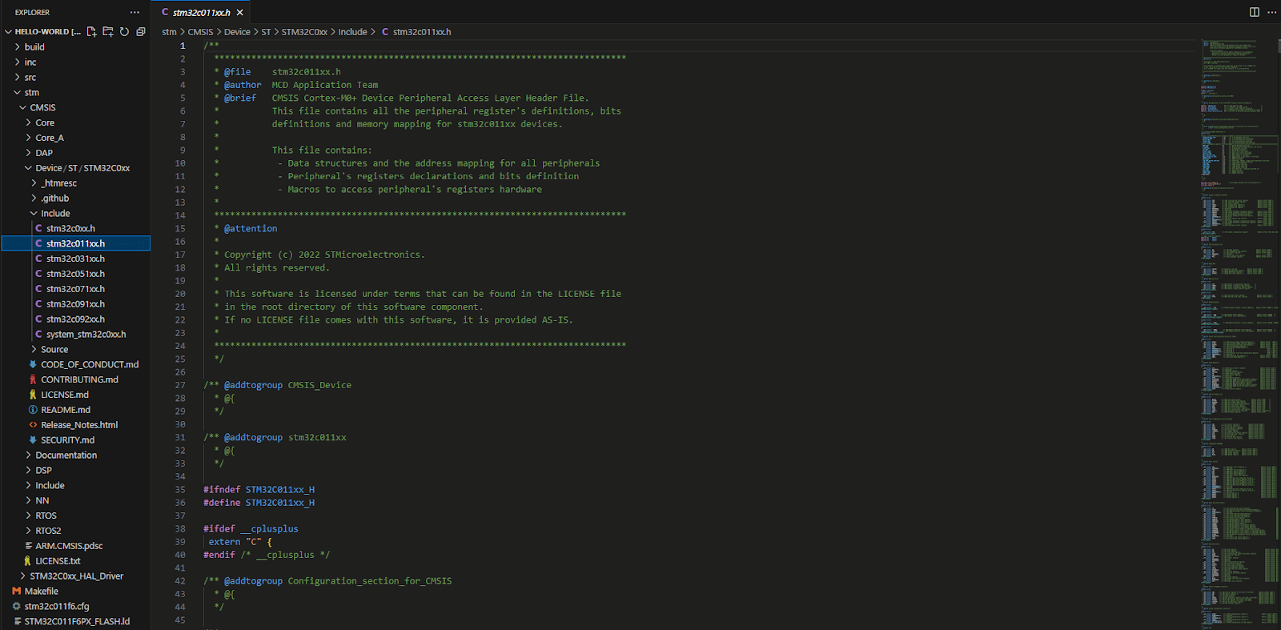This screenshot has width=1281, height=630.
Task: Click the New Folder icon in Explorer
Action: 108,32
